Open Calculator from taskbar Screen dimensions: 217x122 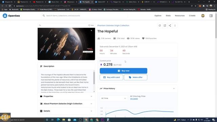(108, 120)
